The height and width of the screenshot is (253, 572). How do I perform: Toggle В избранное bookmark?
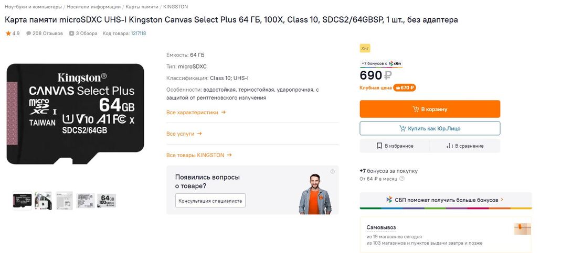pos(395,146)
